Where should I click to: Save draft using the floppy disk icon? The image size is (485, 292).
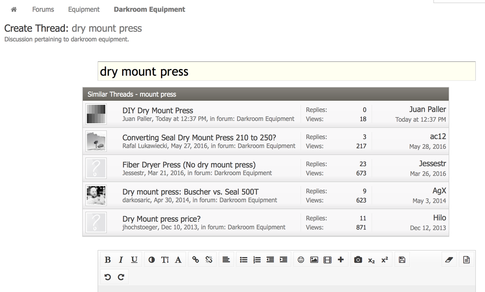pos(402,260)
